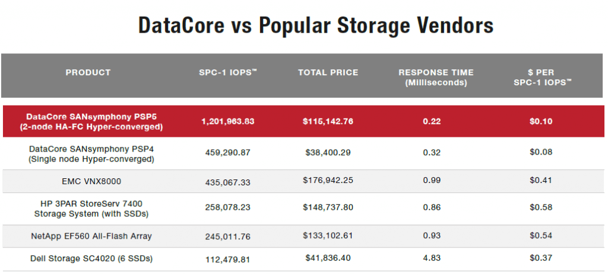The height and width of the screenshot is (276, 608).
Task: Select the HP 3PAR StoreServ 7400 product name
Action: (91, 208)
